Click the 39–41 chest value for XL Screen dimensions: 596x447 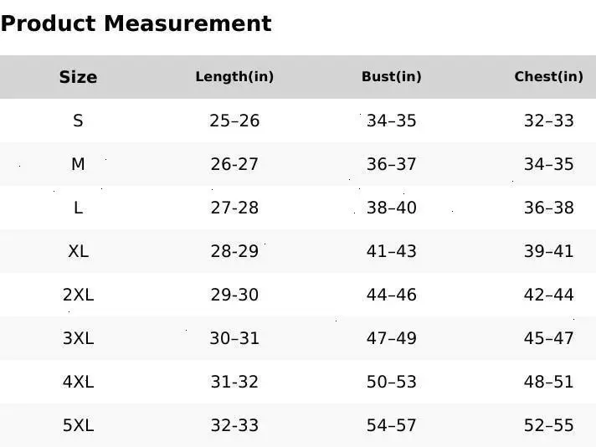click(x=548, y=251)
